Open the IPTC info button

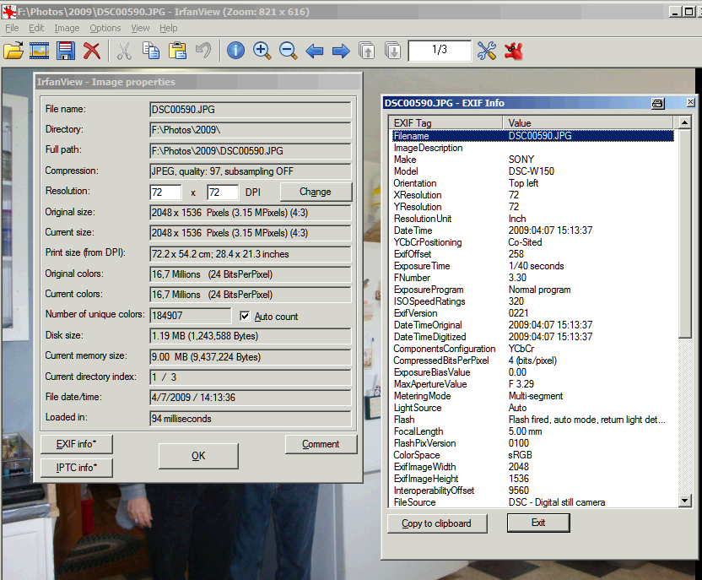[76, 467]
